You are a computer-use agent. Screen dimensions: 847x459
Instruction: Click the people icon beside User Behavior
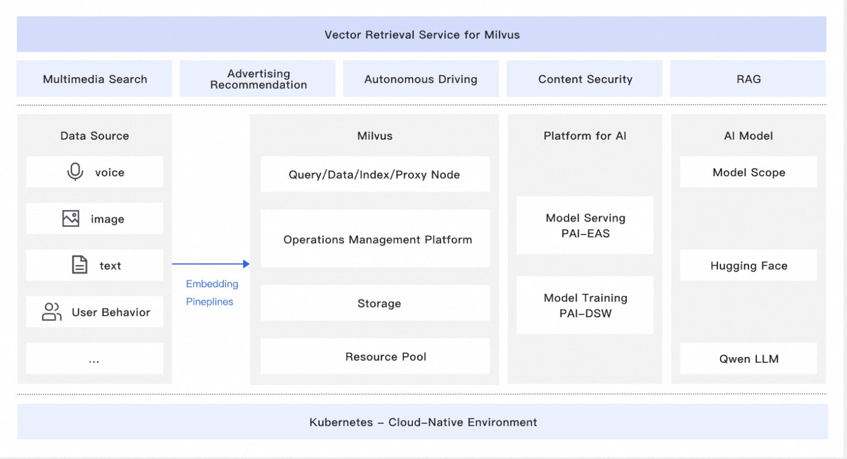52,311
